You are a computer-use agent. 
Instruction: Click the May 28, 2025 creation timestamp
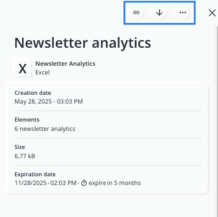click(49, 101)
